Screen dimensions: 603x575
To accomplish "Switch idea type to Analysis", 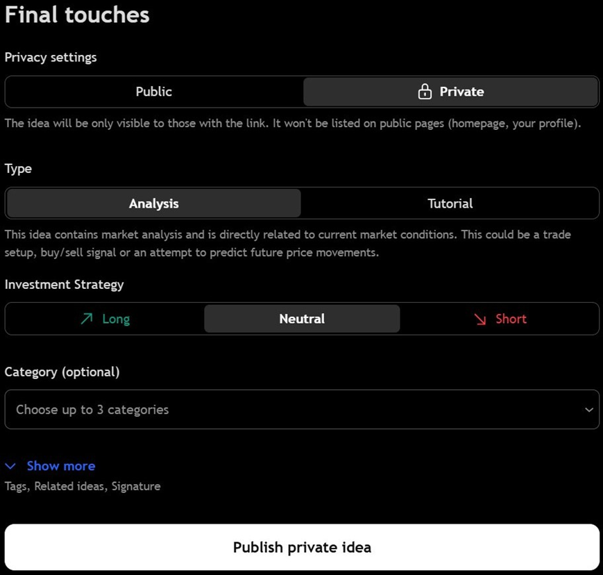I will [x=154, y=203].
